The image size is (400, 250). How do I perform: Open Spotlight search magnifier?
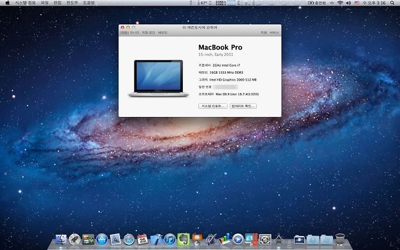click(392, 3)
